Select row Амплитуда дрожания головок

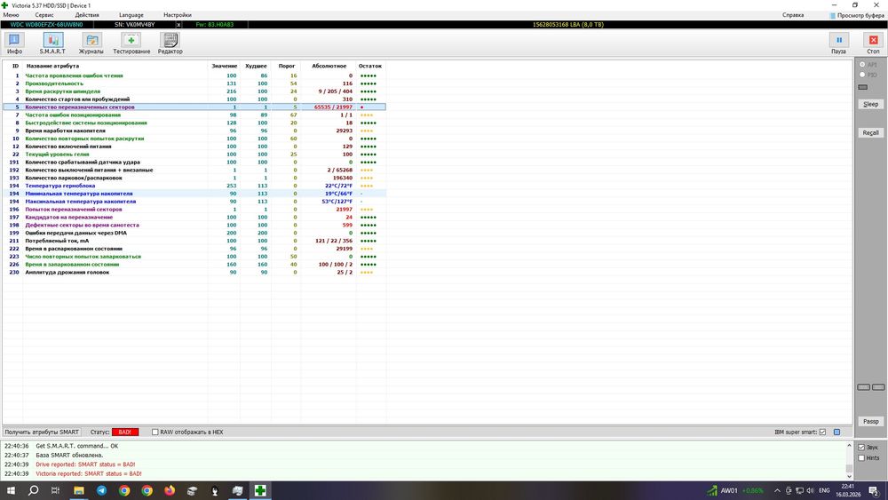pyautogui.click(x=194, y=273)
